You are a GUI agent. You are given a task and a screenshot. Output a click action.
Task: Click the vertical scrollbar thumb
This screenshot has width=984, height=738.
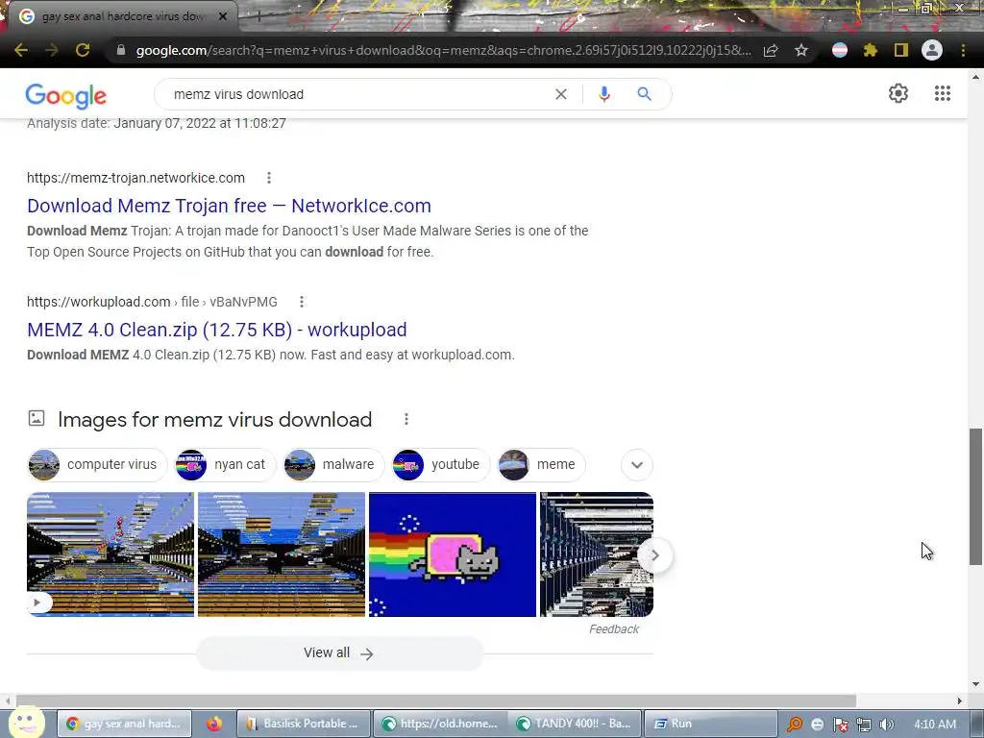(x=975, y=497)
